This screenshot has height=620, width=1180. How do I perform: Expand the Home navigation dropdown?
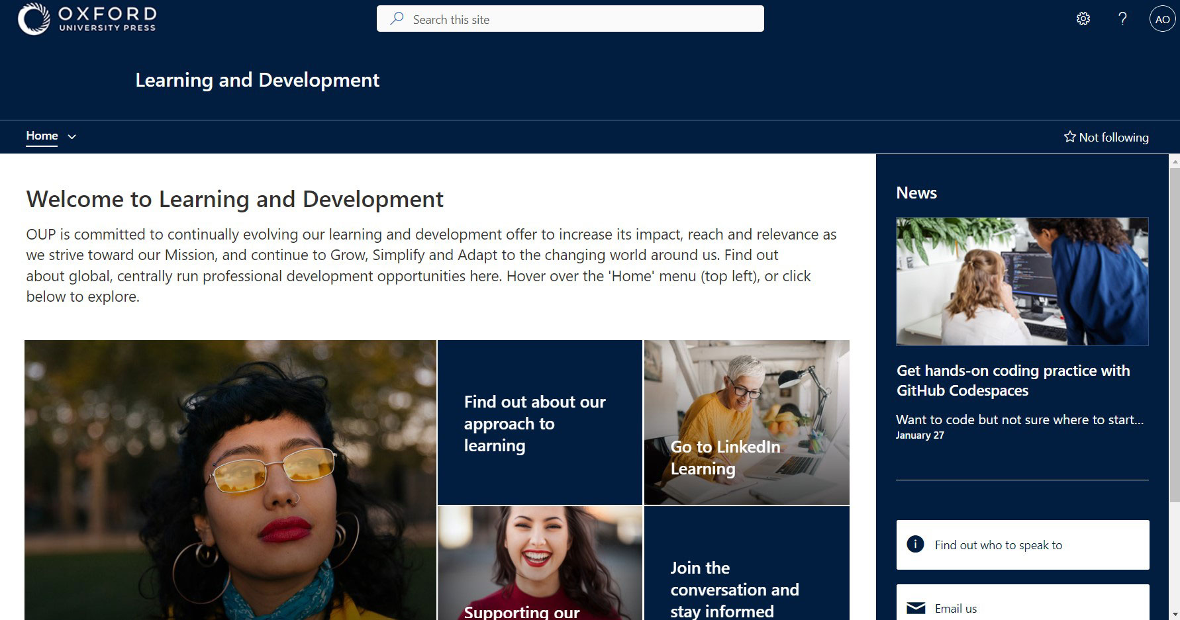[72, 137]
